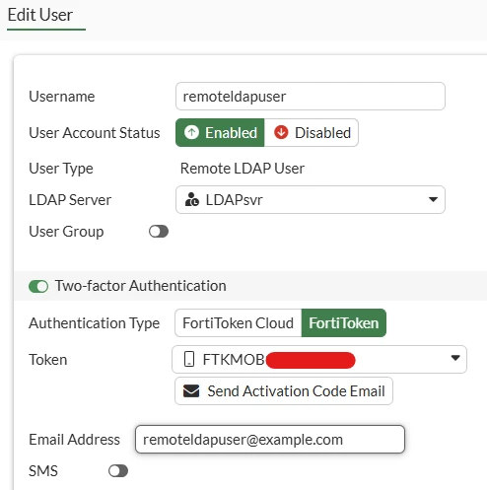Image resolution: width=487 pixels, height=490 pixels.
Task: Toggle the SMS switch
Action: click(118, 471)
